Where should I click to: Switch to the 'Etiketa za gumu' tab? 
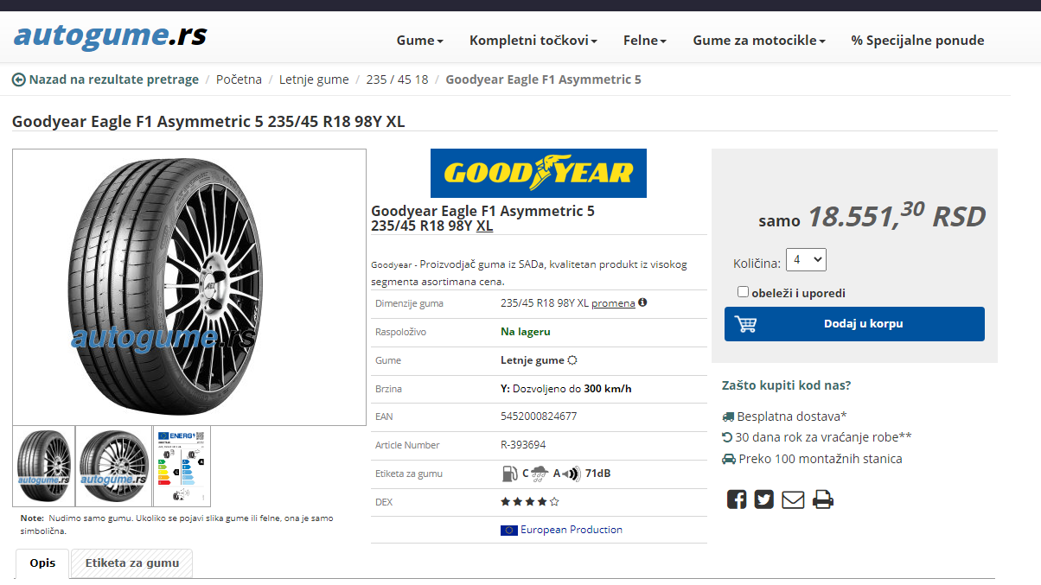[132, 563]
